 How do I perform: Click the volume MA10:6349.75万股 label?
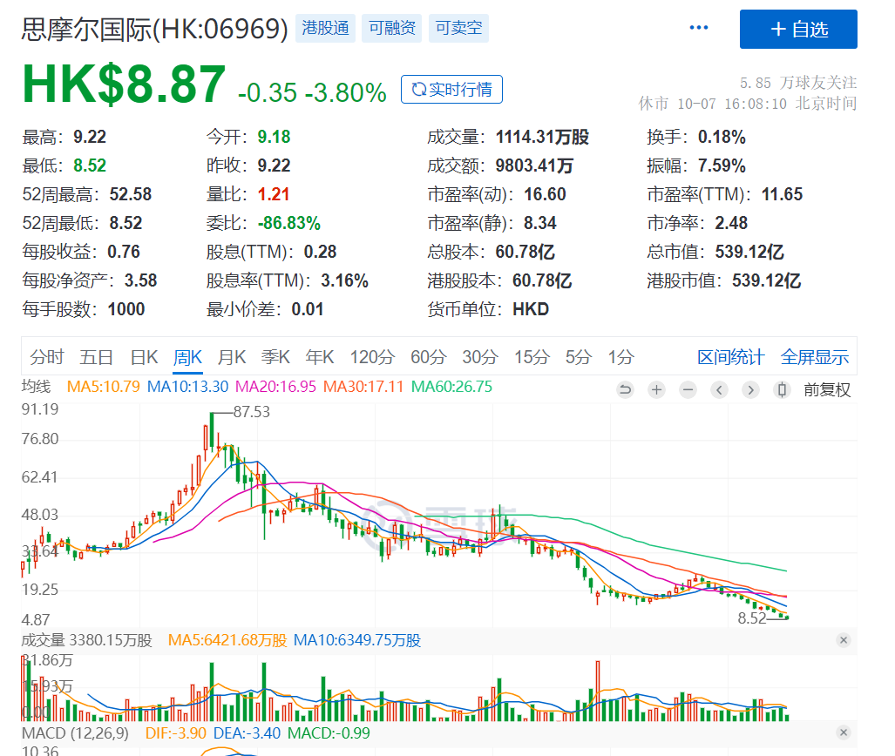coord(356,640)
